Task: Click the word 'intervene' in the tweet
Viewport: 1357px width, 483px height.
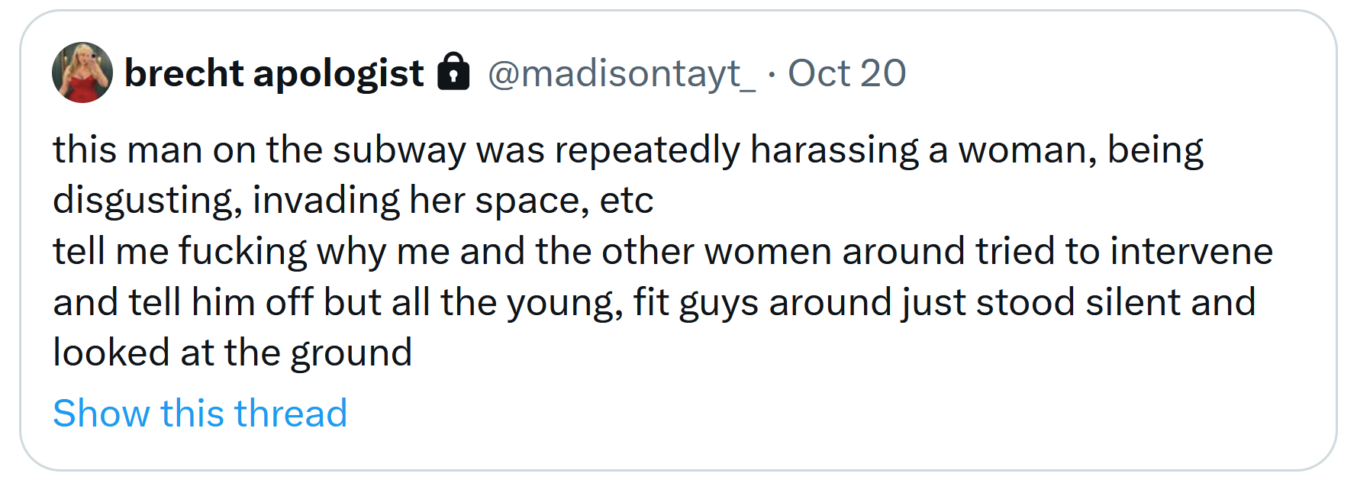Action: (x=1191, y=252)
